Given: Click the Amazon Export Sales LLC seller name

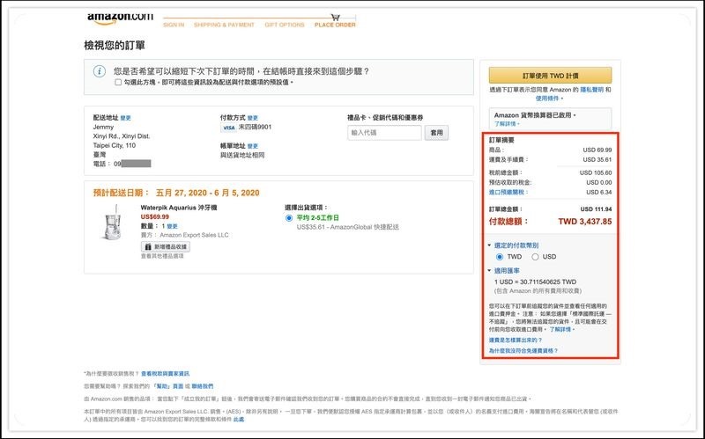Looking at the screenshot, I should coord(194,235).
